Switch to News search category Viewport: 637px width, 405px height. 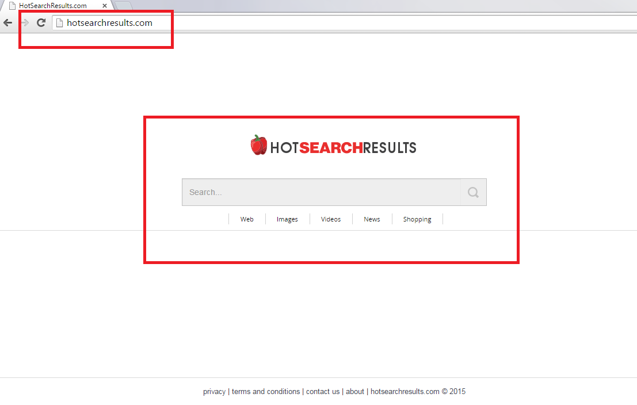click(372, 219)
